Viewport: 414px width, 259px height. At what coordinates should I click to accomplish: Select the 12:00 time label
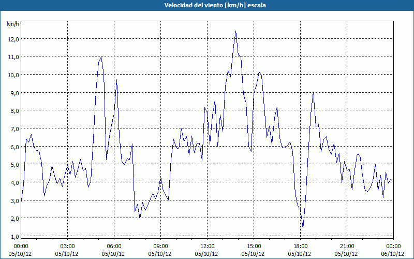click(208, 247)
